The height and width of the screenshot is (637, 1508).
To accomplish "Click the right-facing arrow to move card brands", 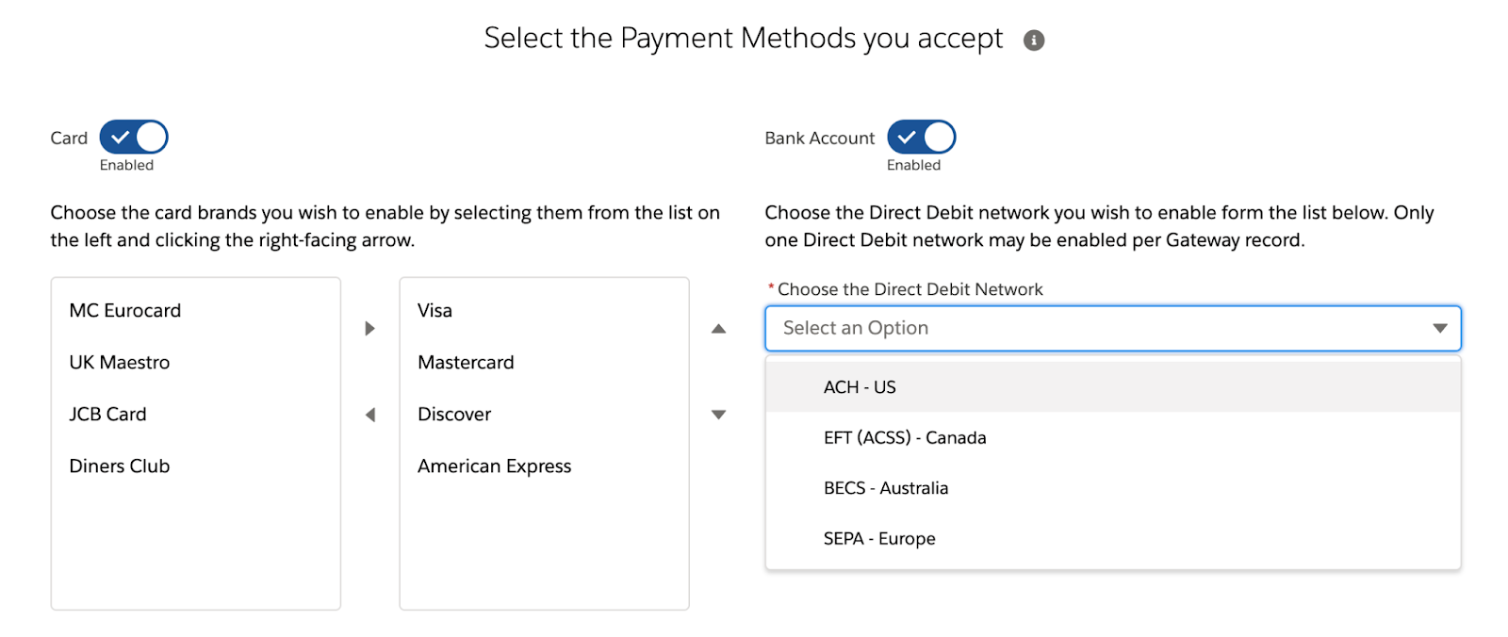I will (369, 328).
